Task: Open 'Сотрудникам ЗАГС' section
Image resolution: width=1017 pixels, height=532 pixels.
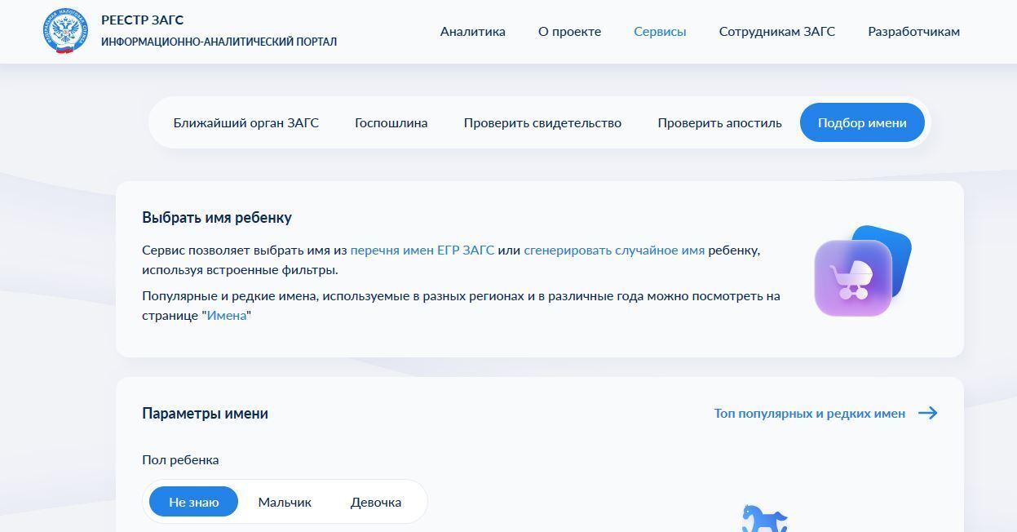Action: point(776,32)
